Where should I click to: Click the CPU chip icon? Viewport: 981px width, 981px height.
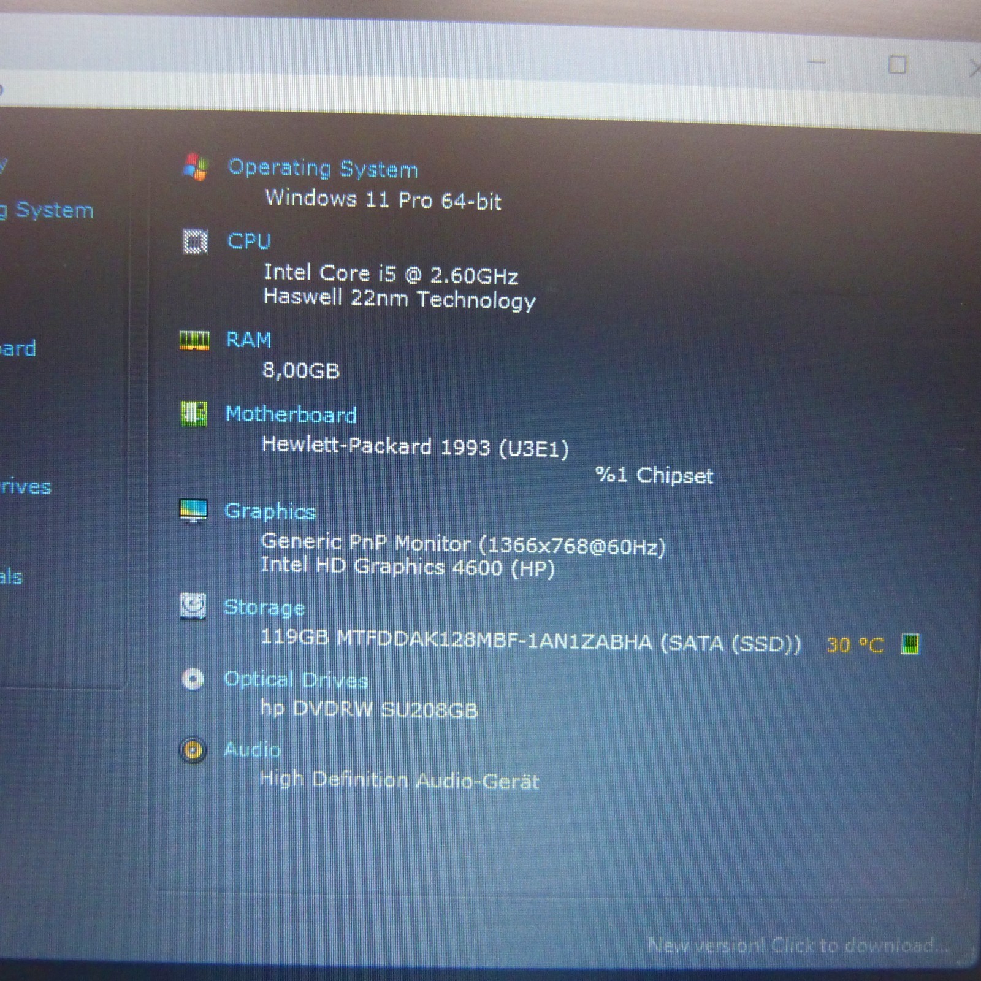point(196,241)
